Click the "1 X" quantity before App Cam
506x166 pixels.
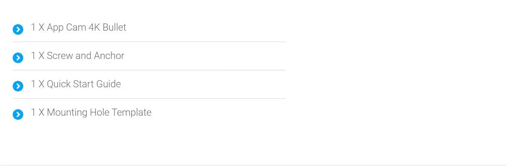tap(37, 27)
